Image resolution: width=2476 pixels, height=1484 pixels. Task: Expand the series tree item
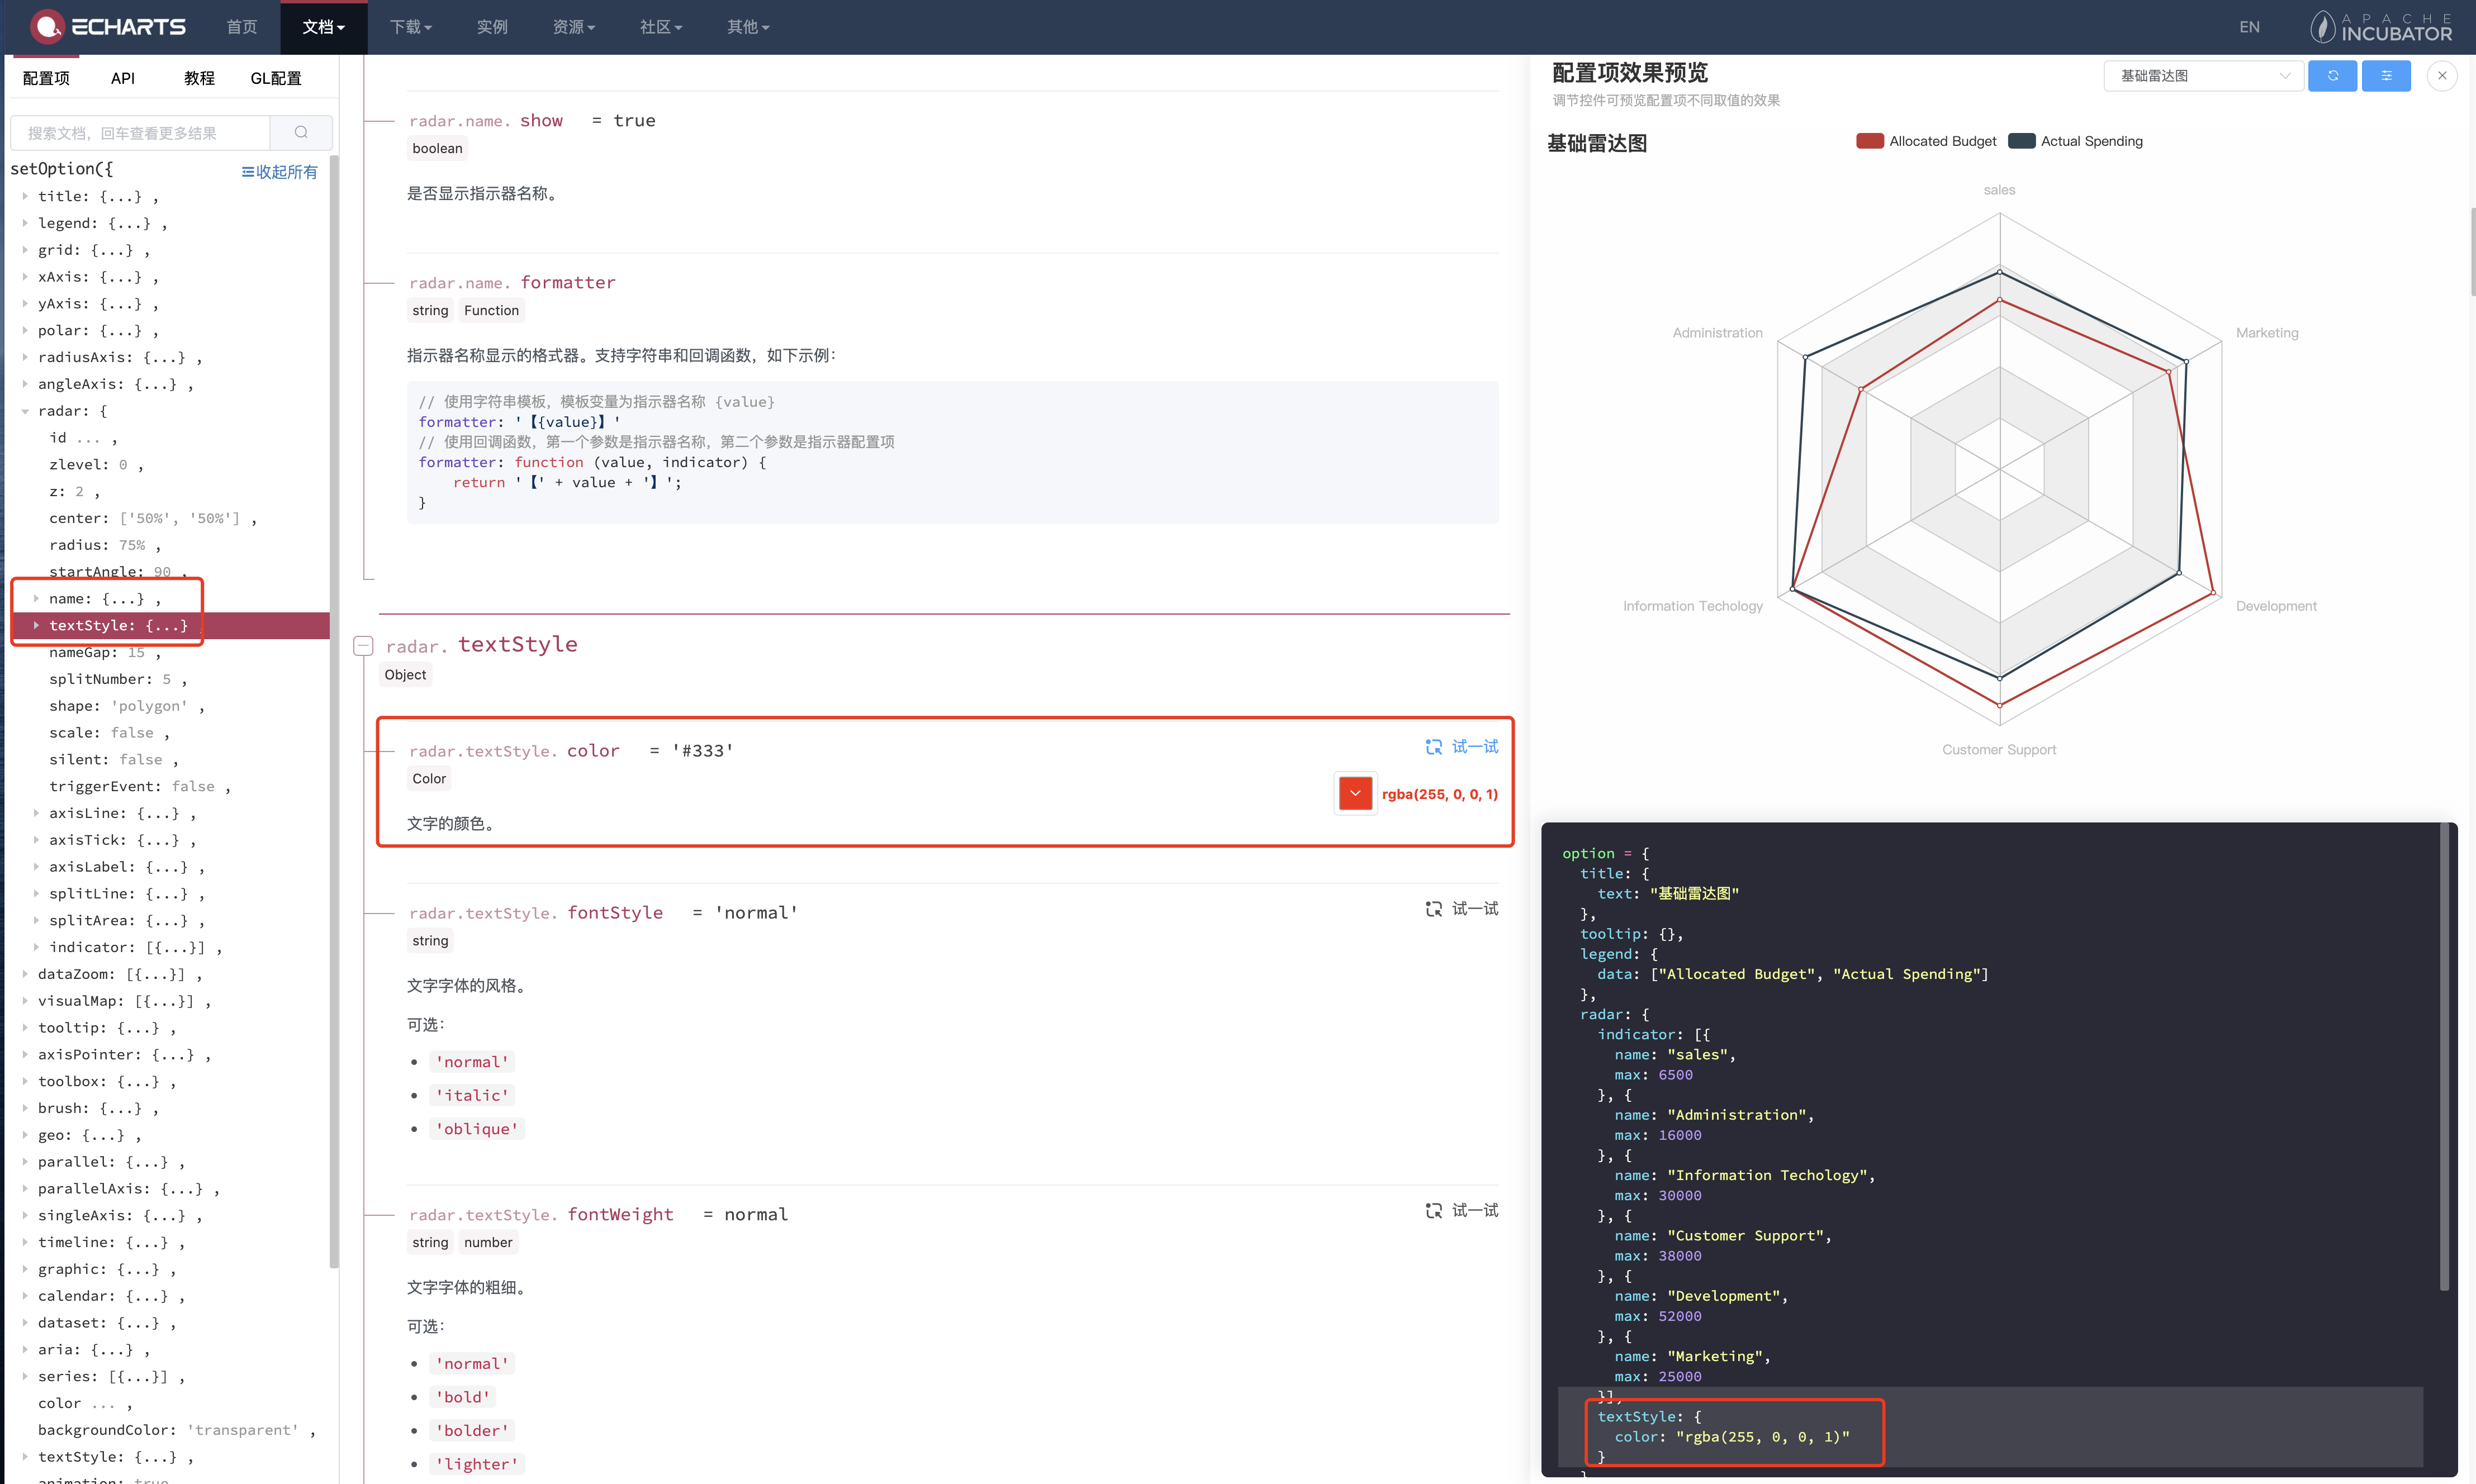[x=25, y=1376]
